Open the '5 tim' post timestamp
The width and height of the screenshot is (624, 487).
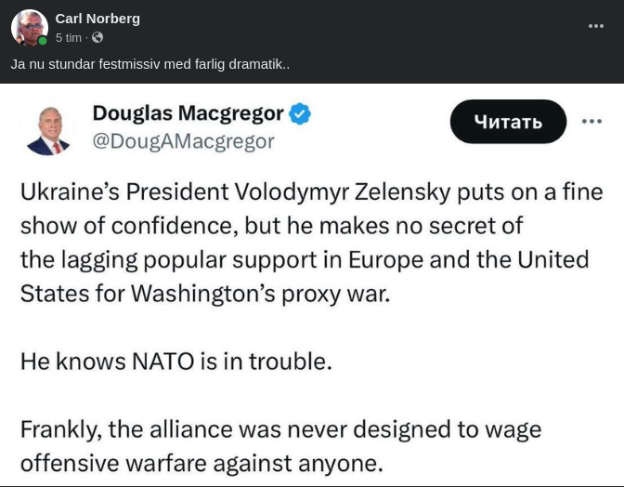pyautogui.click(x=69, y=38)
